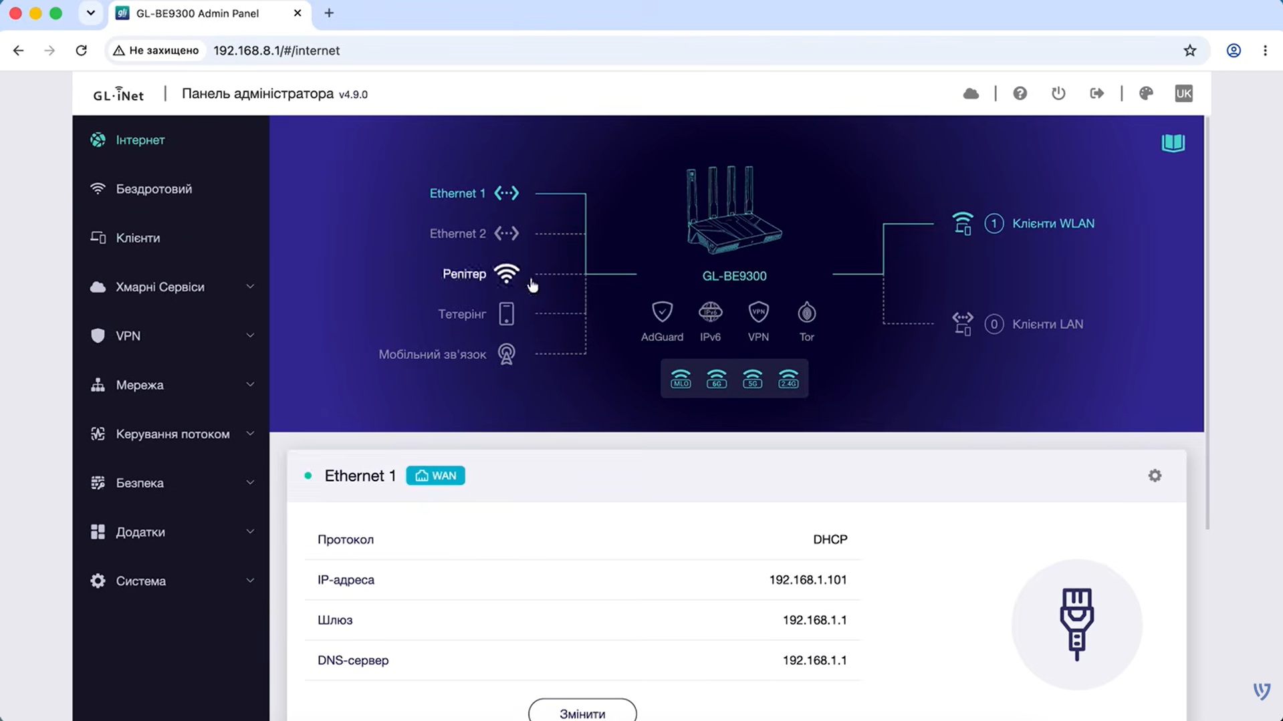Image resolution: width=1283 pixels, height=721 pixels.
Task: Open the GoodCloud cloud icon in header
Action: [x=971, y=94]
